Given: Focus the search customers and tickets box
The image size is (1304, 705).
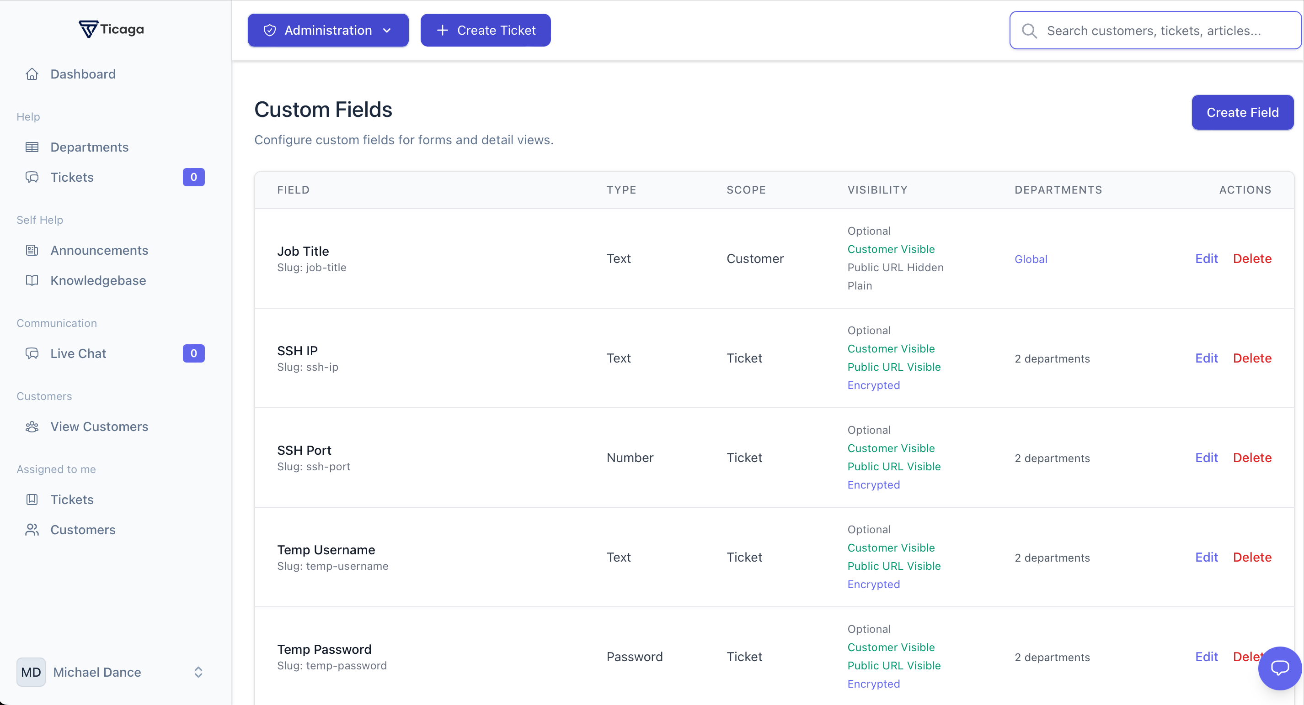Looking at the screenshot, I should 1154,31.
